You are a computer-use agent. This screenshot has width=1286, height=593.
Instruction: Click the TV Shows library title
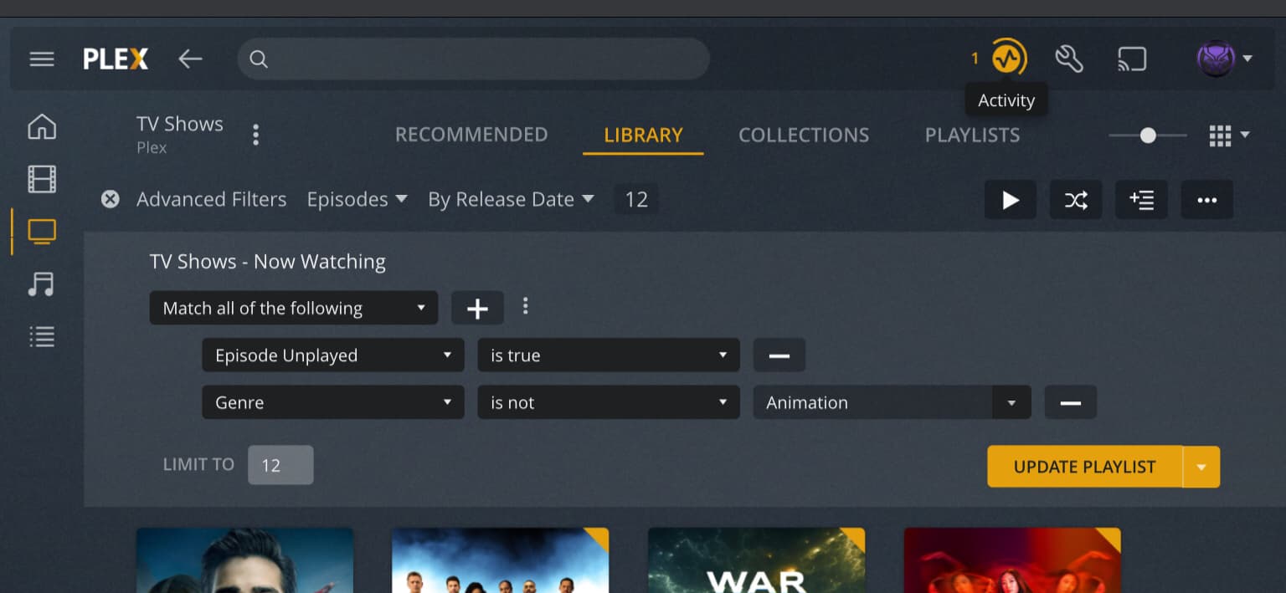pos(180,124)
